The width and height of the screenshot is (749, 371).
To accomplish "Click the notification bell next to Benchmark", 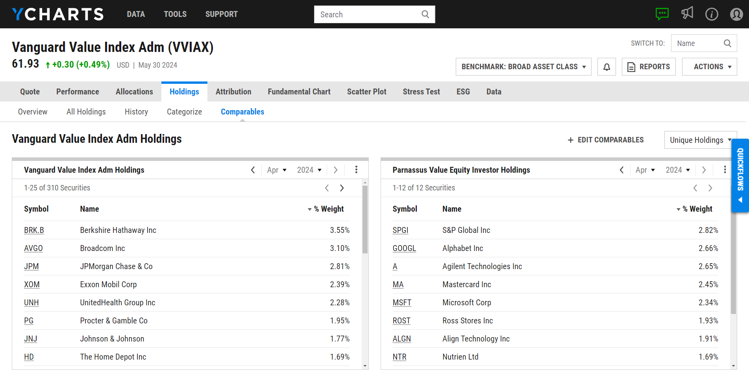I will pos(607,66).
